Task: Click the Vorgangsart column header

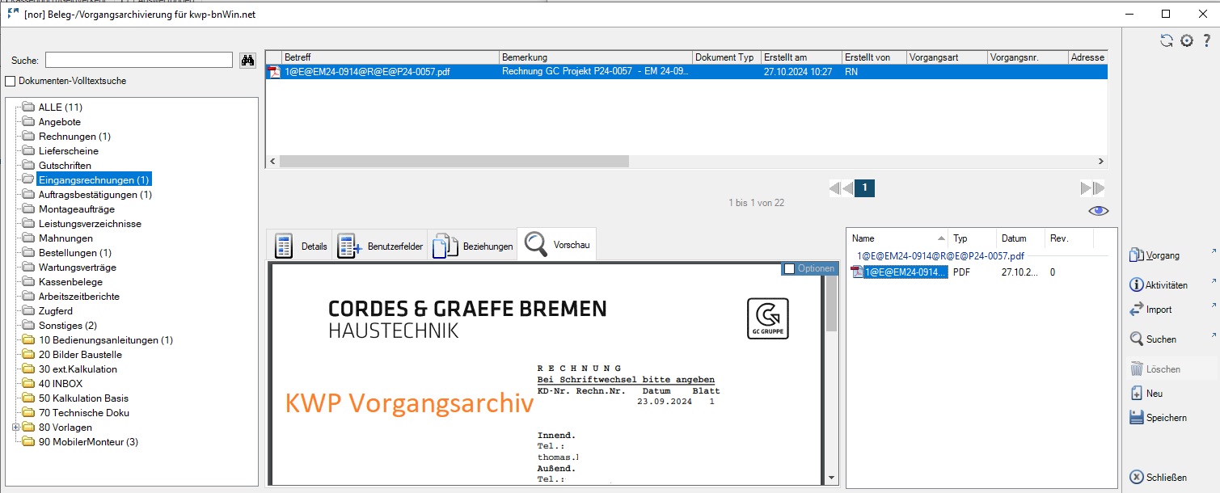Action: click(x=947, y=57)
